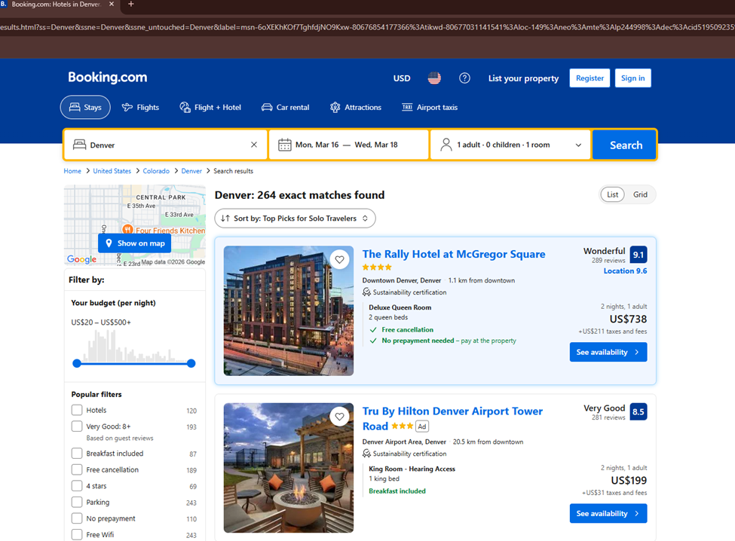See availability for The Rally Hotel

tap(608, 352)
